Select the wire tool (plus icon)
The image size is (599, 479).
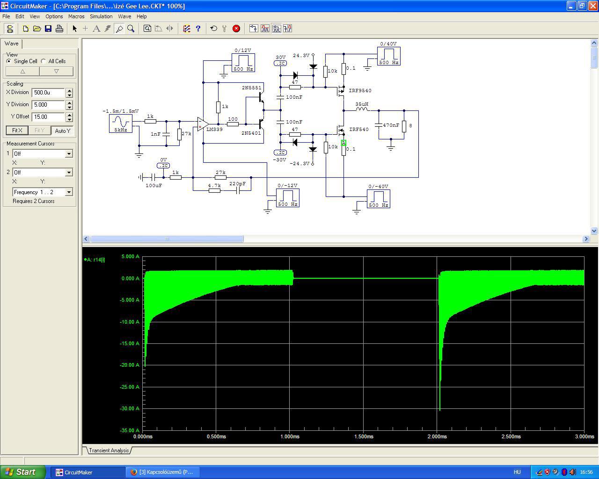tap(86, 29)
